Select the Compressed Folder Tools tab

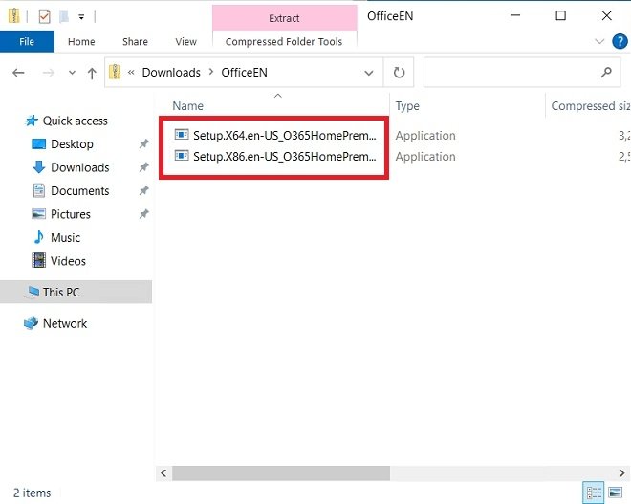coord(284,42)
